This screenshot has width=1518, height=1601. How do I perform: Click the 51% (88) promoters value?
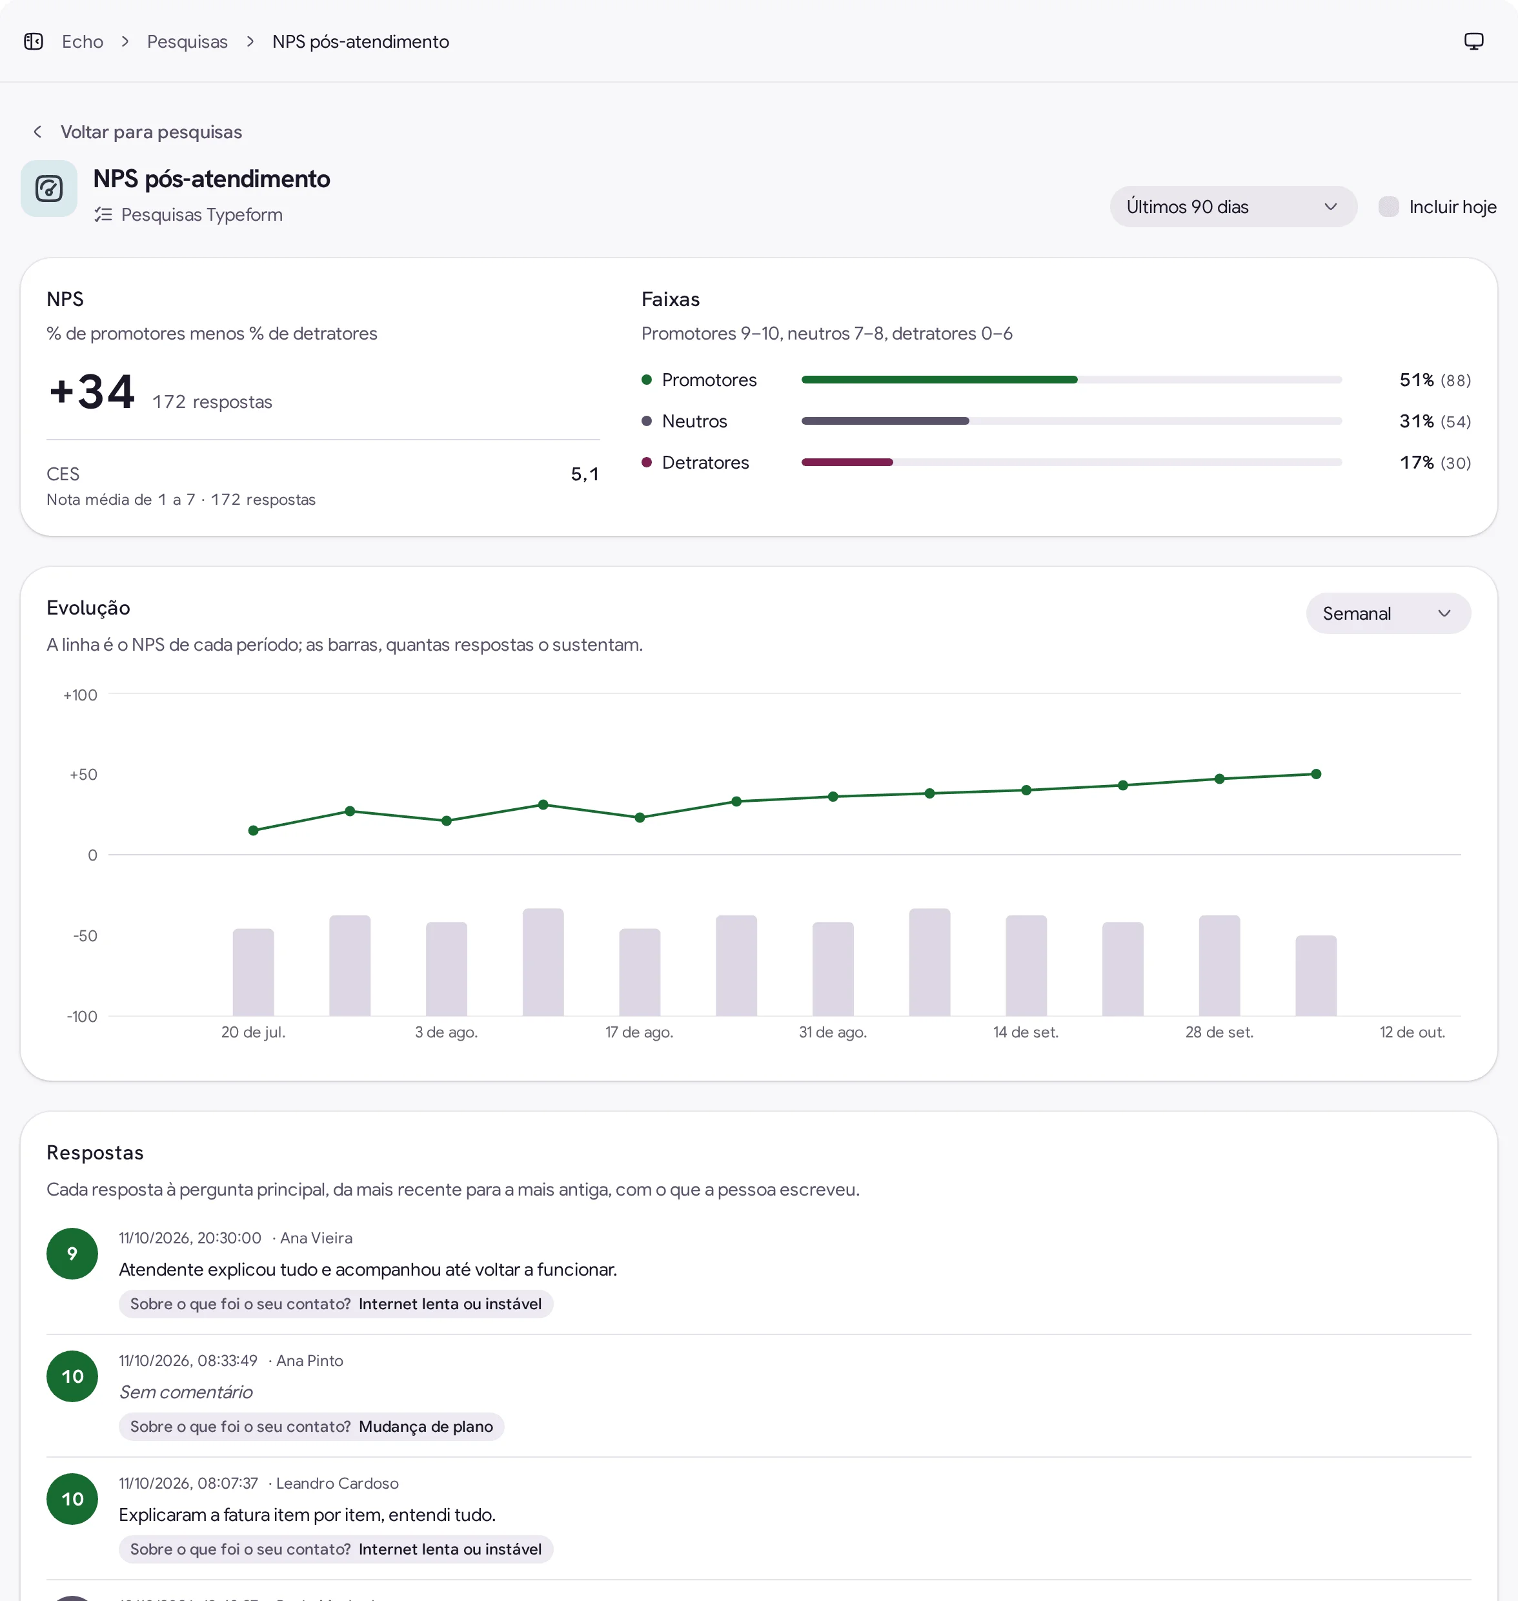point(1435,380)
